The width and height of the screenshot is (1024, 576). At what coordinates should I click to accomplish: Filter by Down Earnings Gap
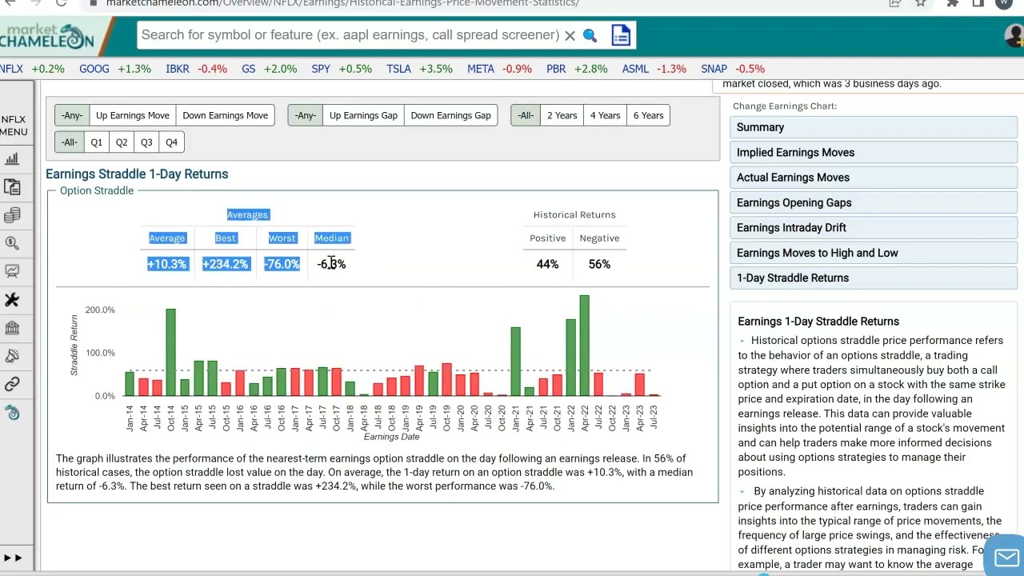click(x=450, y=115)
